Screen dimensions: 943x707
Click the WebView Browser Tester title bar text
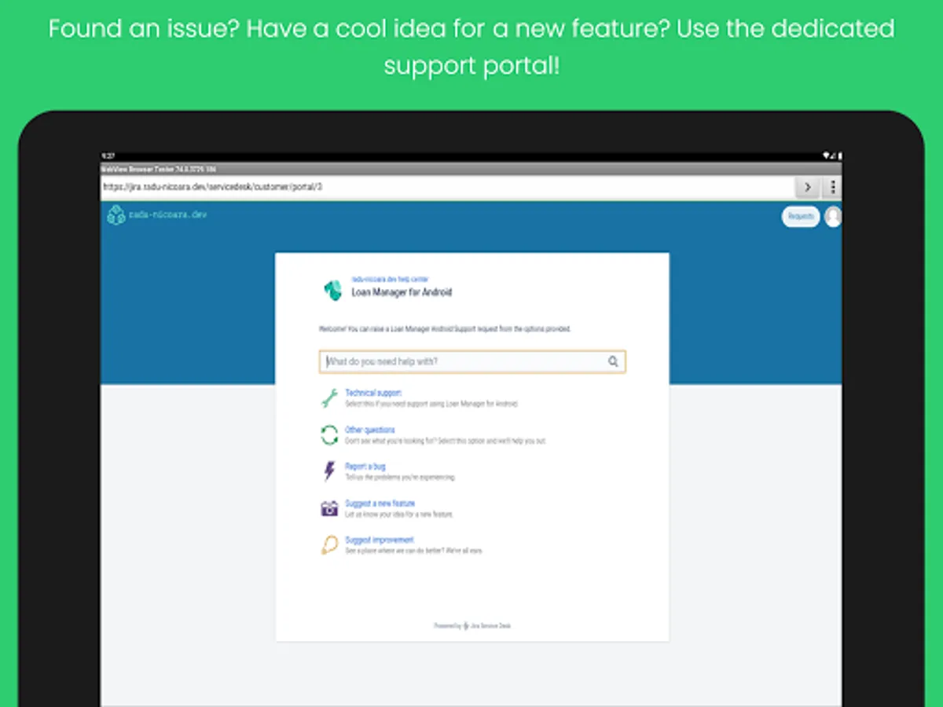tap(158, 169)
